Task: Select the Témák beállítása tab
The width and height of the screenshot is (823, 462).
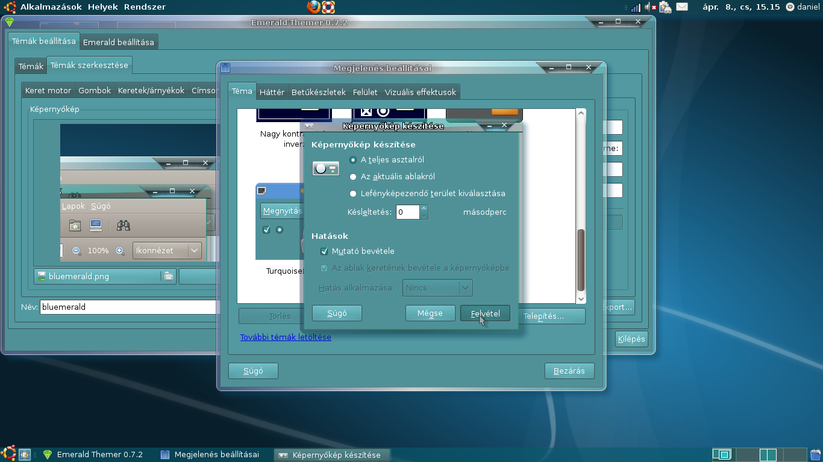Action: pos(43,41)
